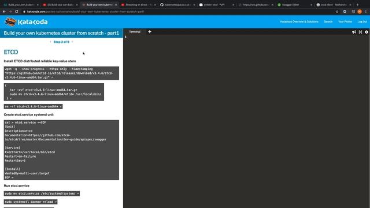Run the cat > etcd.service heredoc block
This screenshot has width=370, height=208.
(x=61, y=150)
